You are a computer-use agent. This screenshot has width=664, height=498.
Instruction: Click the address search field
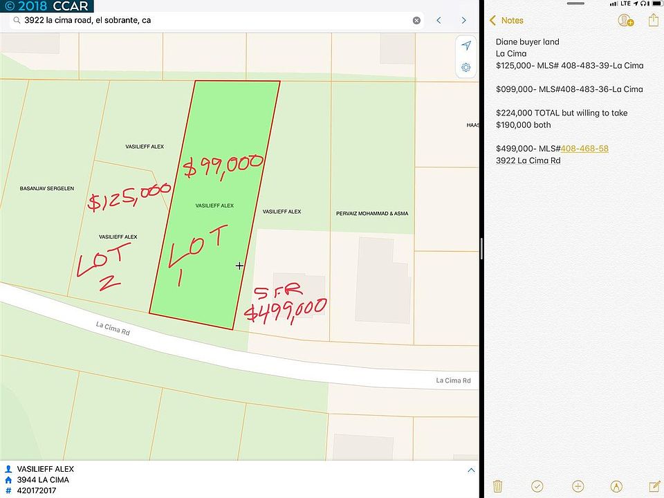pos(207,21)
